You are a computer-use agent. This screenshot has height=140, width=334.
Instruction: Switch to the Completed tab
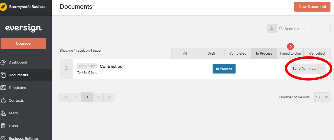238,54
